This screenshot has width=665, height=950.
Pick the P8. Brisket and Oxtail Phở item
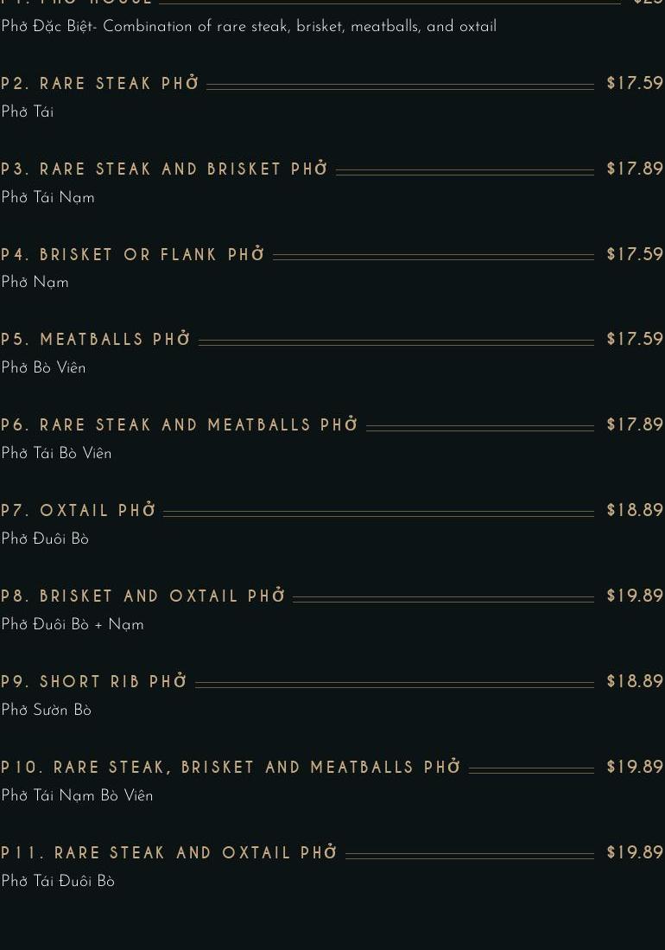click(x=143, y=596)
